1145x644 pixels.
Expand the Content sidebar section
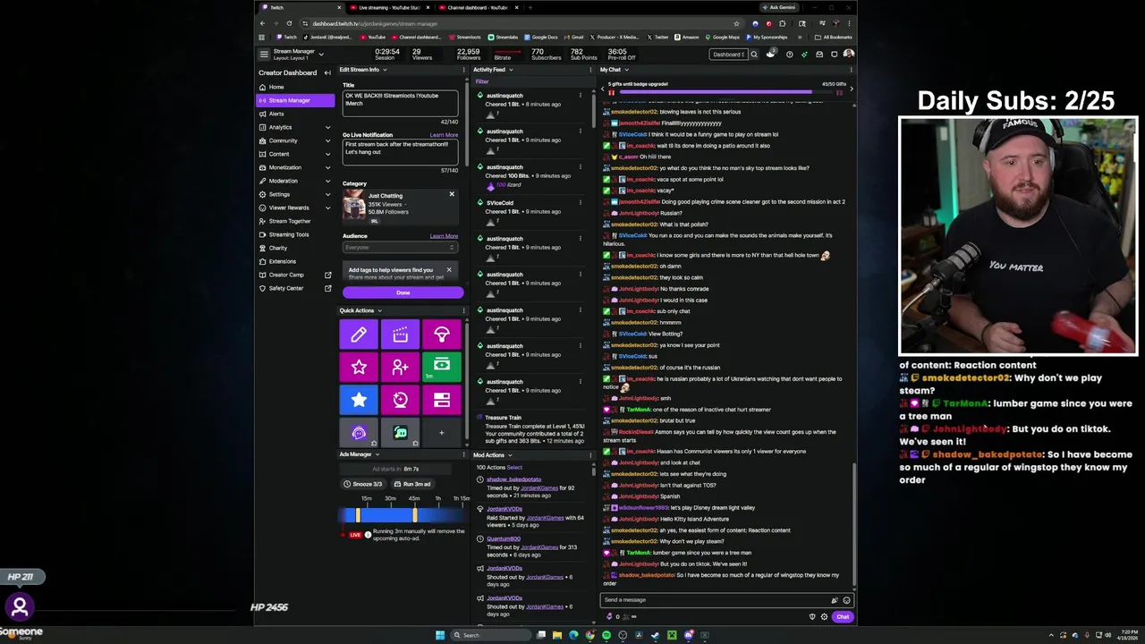pyautogui.click(x=327, y=154)
